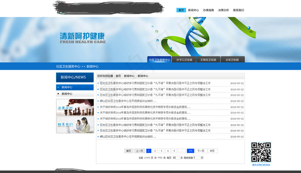Viewport: 301px width, 173px height.
Task: Go to page 2 in pagination
Action: (x=155, y=151)
